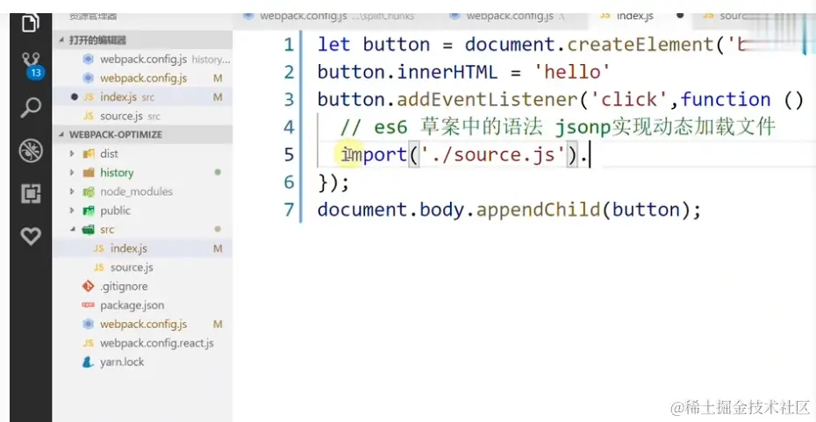Image resolution: width=816 pixels, height=422 pixels.
Task: Click './source.js' string on line 5
Action: (x=493, y=154)
